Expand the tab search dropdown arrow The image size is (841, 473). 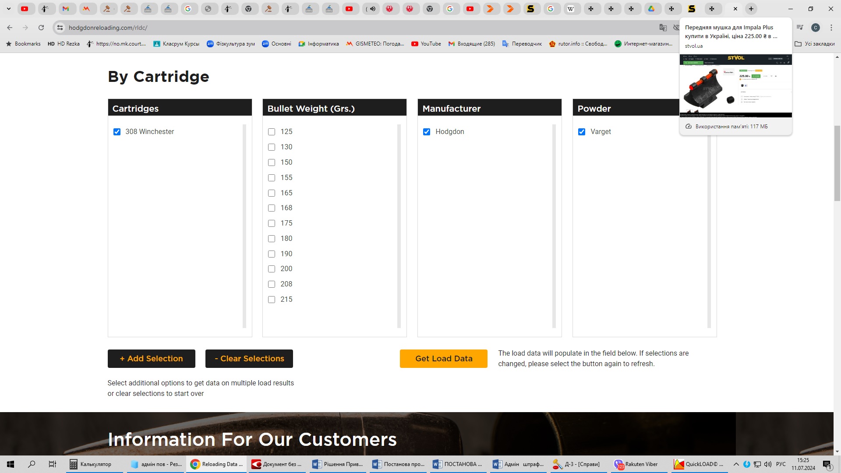pos(8,9)
